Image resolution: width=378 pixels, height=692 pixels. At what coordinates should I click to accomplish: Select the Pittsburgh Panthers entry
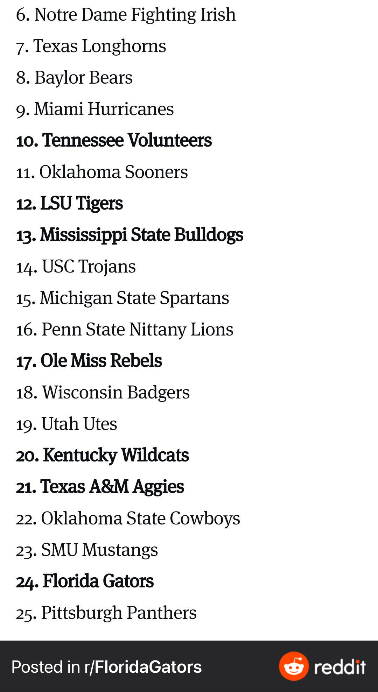pos(106,613)
